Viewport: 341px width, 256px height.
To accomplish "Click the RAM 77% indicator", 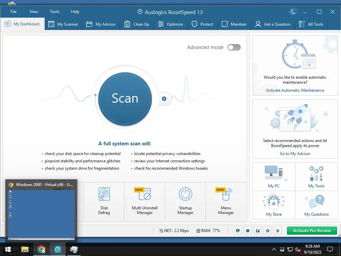I will 208,231.
